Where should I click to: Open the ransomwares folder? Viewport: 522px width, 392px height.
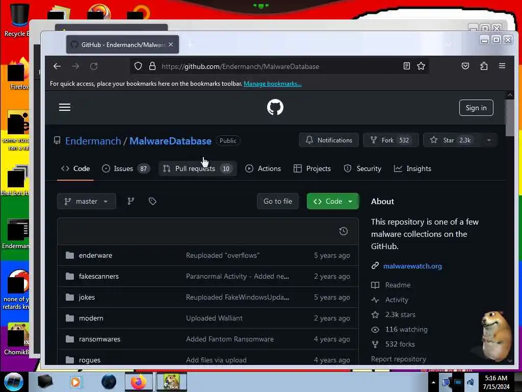(x=99, y=339)
